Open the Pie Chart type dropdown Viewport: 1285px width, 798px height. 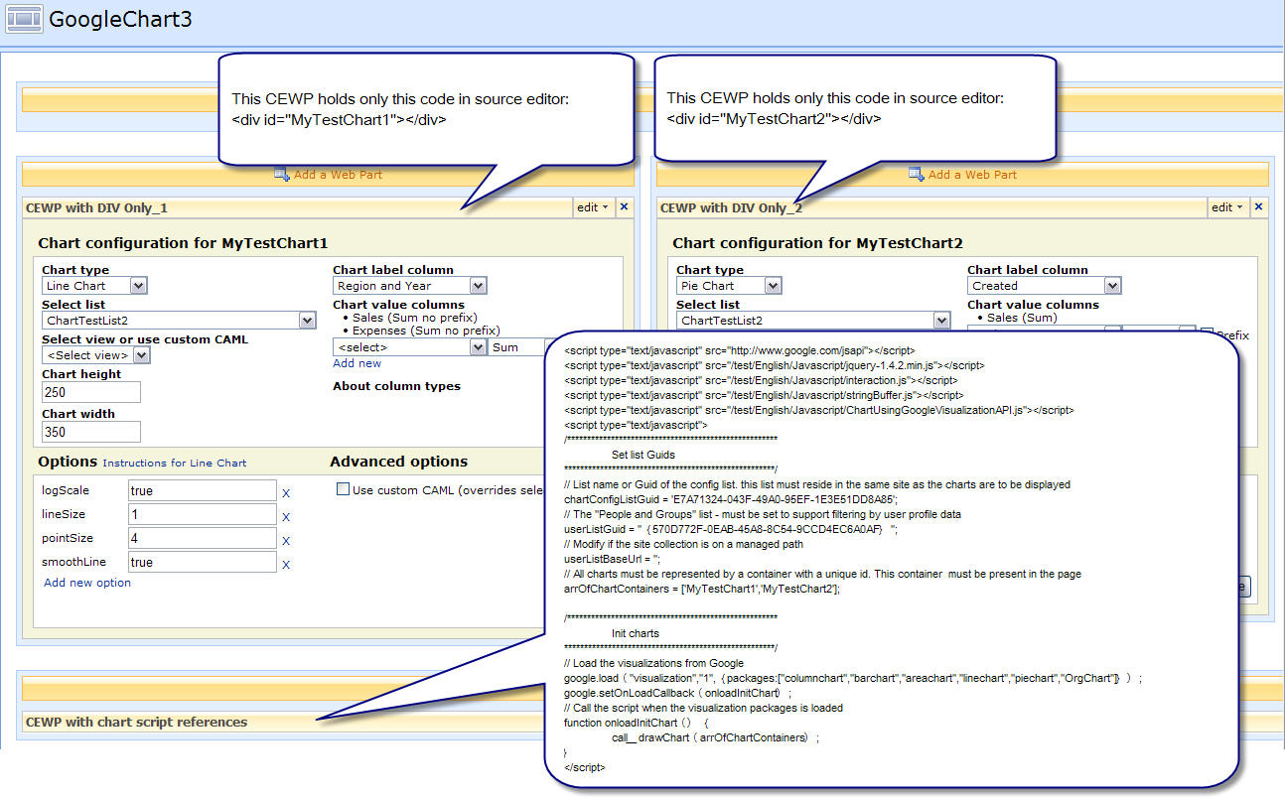tap(773, 286)
